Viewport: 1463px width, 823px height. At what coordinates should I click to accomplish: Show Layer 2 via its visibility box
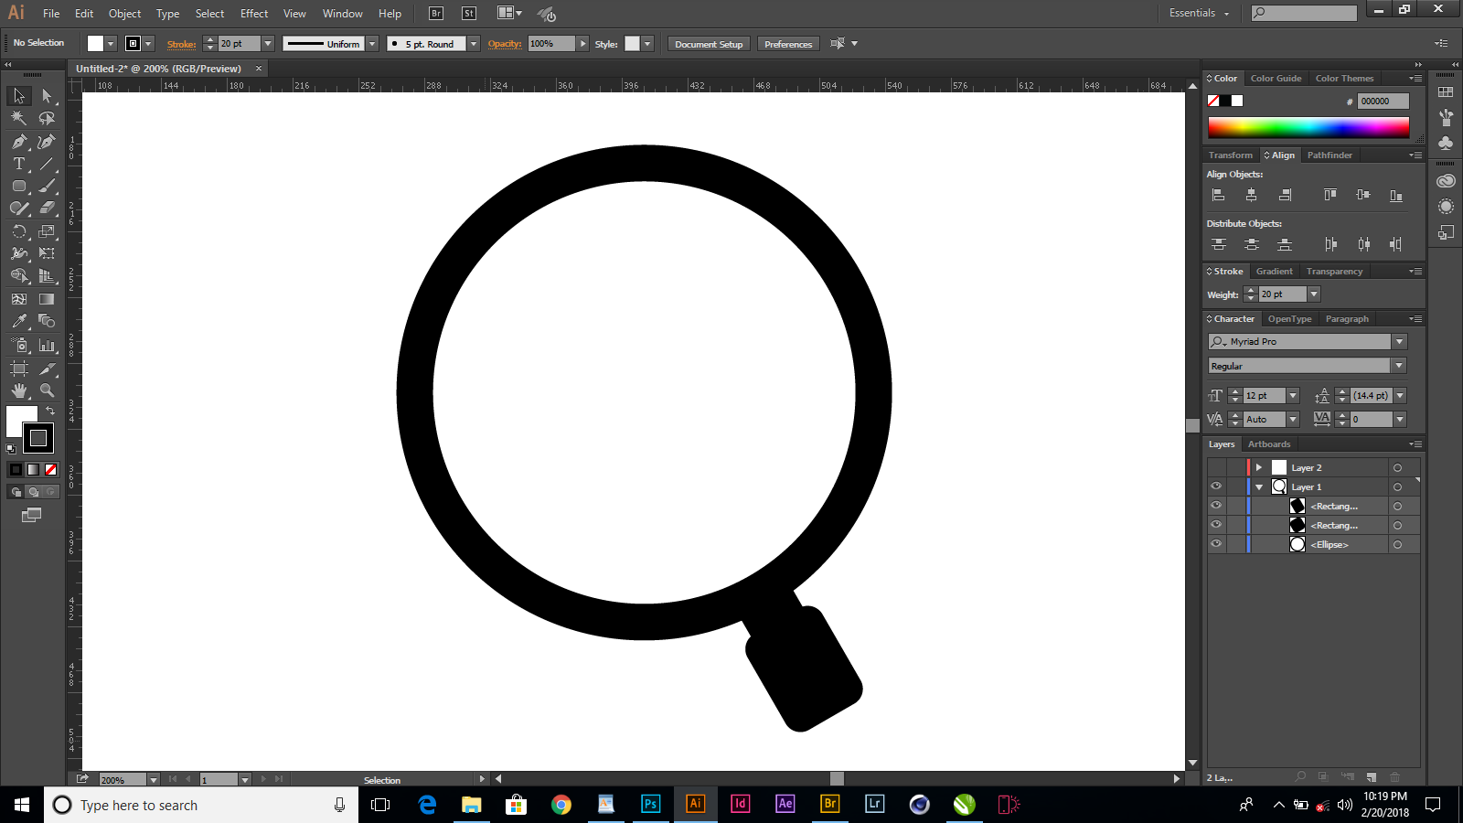pos(1216,467)
